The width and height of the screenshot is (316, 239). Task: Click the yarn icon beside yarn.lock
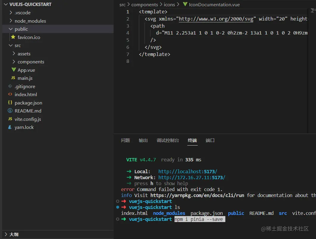pos(10,127)
